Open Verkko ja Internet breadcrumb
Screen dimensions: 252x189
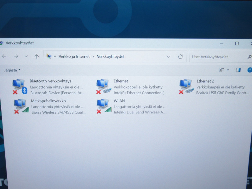[74, 56]
